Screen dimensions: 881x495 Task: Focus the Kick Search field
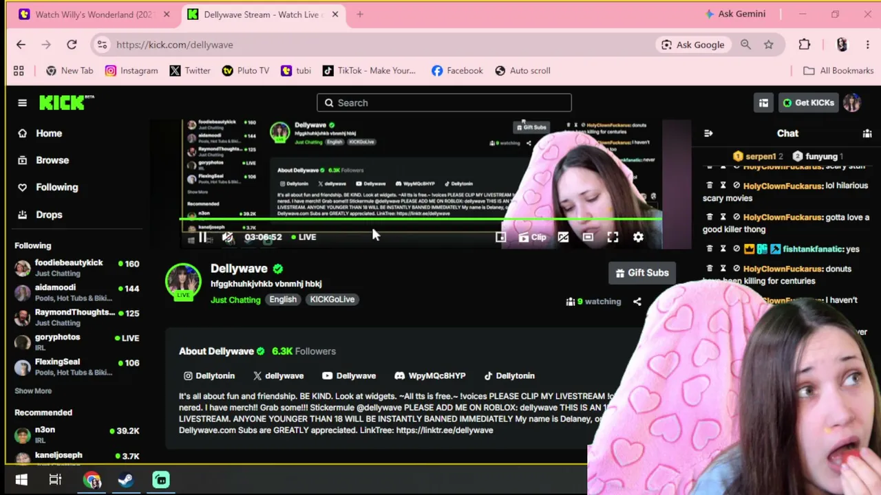coord(444,103)
